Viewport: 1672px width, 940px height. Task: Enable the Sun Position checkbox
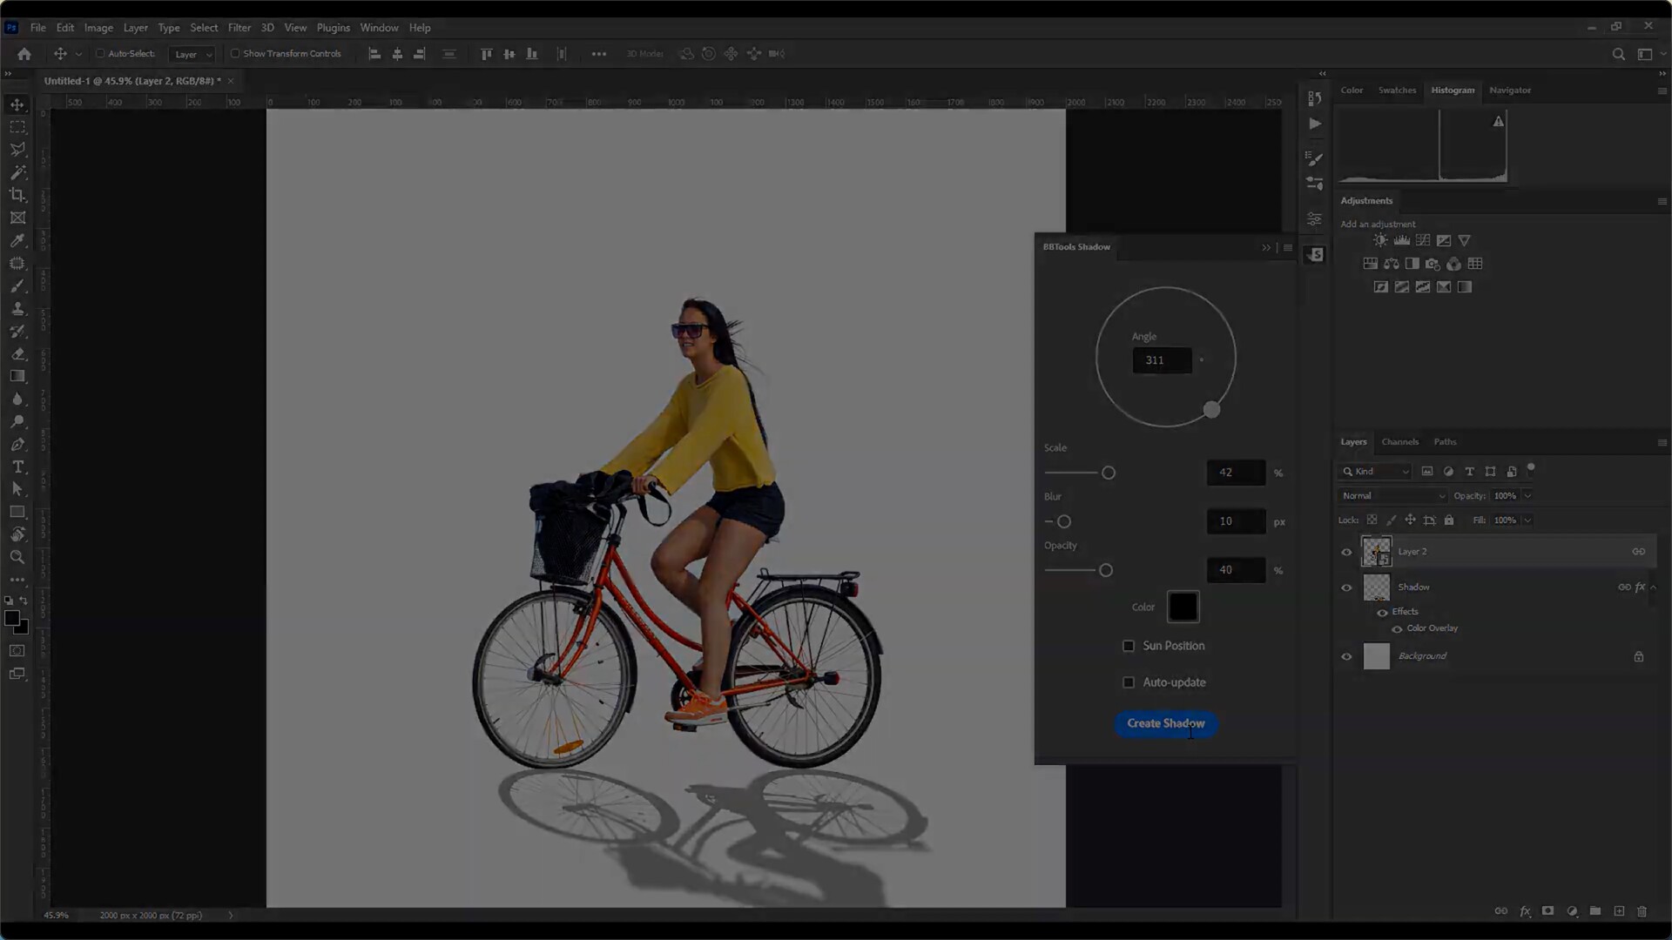click(x=1129, y=646)
